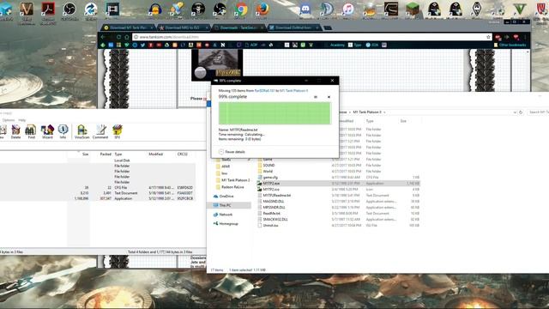Select World folder in file list
The height and width of the screenshot is (309, 549).
click(x=265, y=172)
